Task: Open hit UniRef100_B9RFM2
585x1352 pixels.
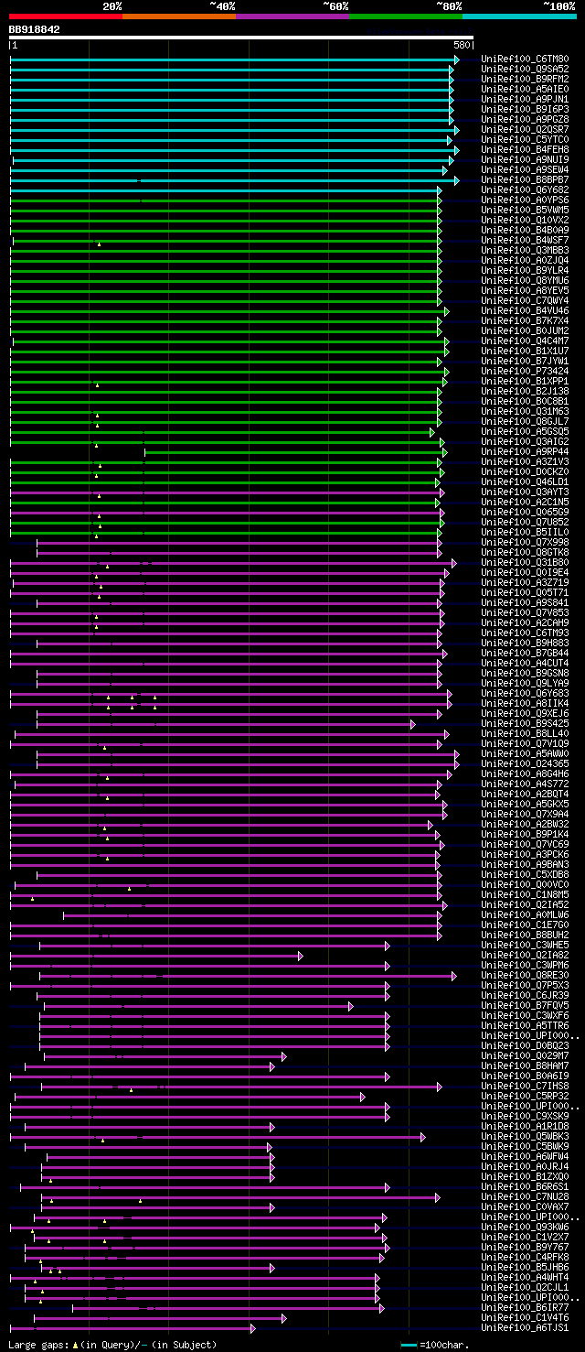Action: [x=525, y=80]
